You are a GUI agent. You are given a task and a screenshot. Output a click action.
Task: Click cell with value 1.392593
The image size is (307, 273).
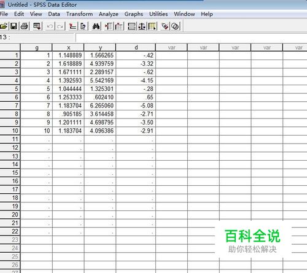tap(68, 80)
